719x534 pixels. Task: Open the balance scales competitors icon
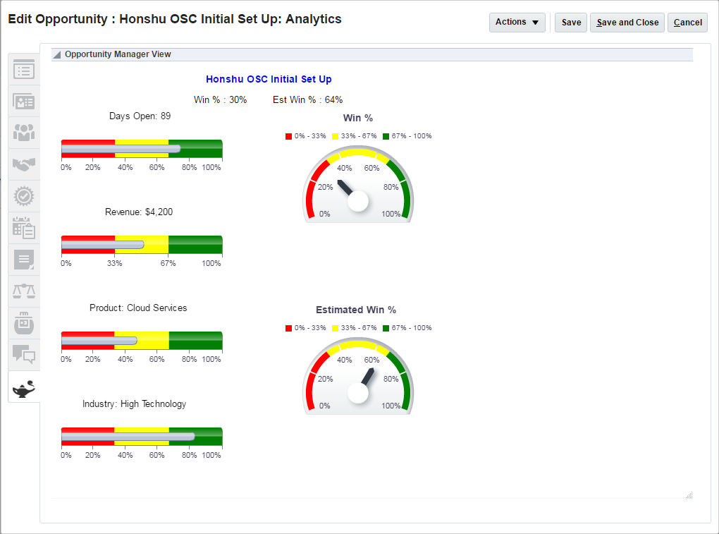tap(24, 291)
